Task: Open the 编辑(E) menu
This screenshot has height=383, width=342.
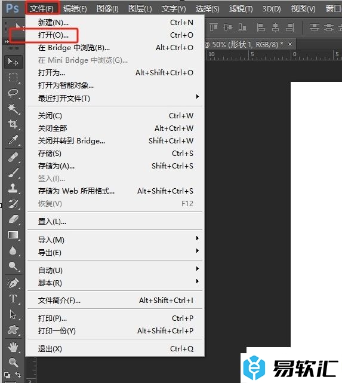Action: coord(75,8)
